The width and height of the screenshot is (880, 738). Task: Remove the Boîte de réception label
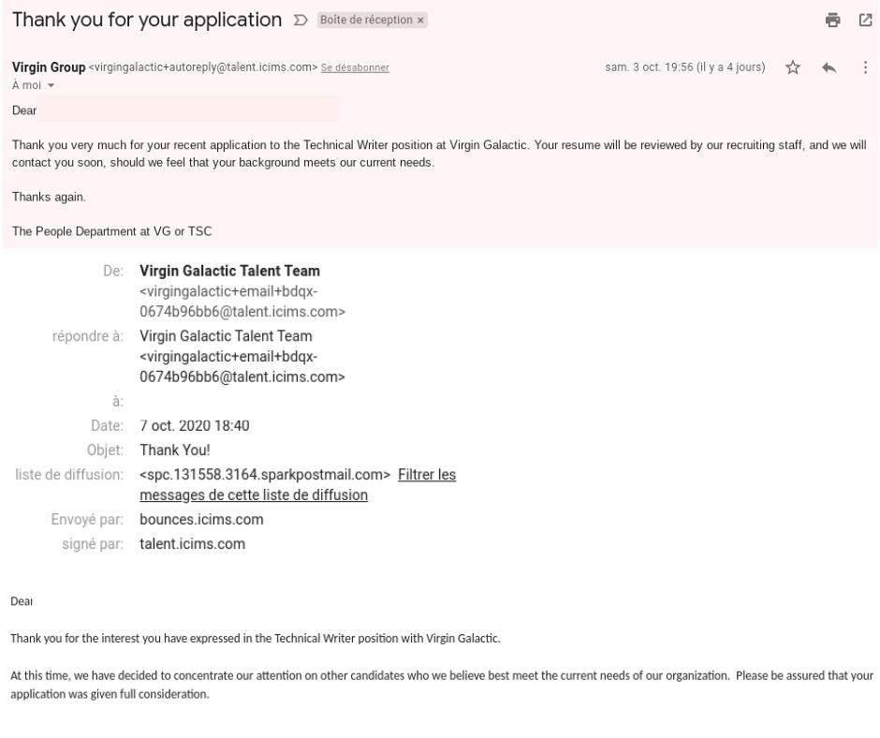pyautogui.click(x=420, y=21)
